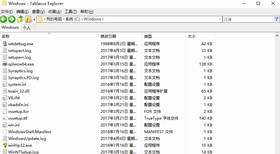This screenshot has width=280, height=154.
Task: Click the scrollbar up arrow
Action: (x=277, y=36)
